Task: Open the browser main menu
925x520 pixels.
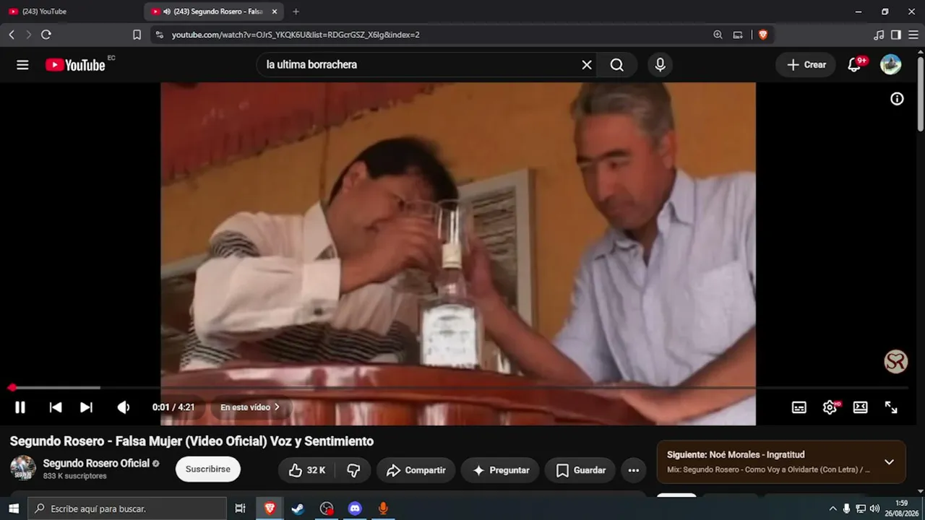Action: coord(913,35)
